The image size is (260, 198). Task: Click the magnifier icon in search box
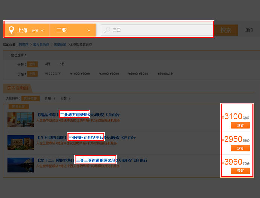tap(107, 30)
